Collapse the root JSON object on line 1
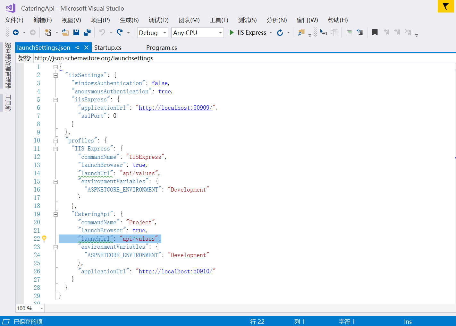Image resolution: width=456 pixels, height=326 pixels. click(55, 67)
